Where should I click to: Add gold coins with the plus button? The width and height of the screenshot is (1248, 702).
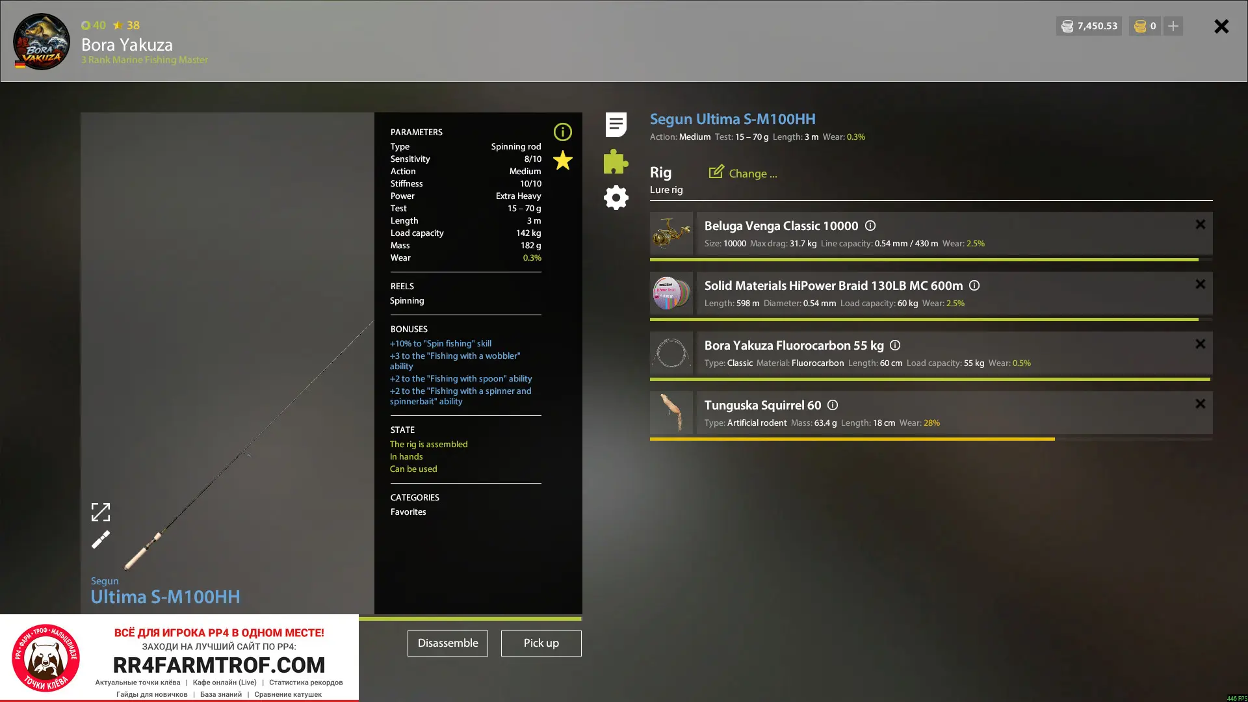1173,26
